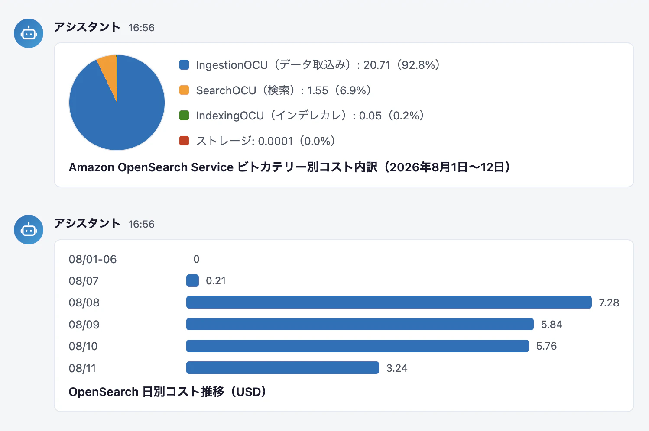
Task: Click the 08/08 row label
Action: click(84, 302)
